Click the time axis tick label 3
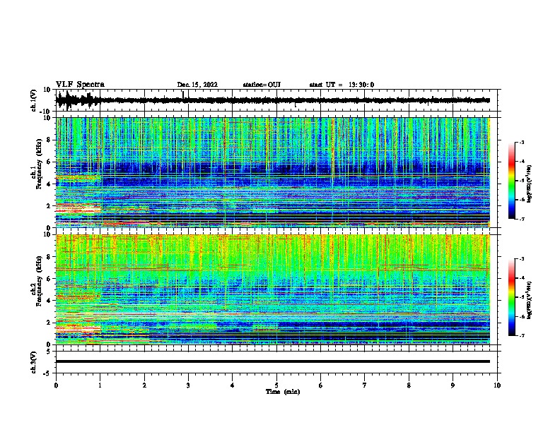The image size is (560, 432). pyautogui.click(x=188, y=385)
